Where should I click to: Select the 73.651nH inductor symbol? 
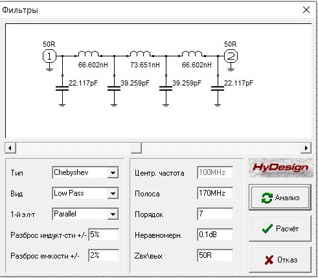pyautogui.click(x=140, y=54)
